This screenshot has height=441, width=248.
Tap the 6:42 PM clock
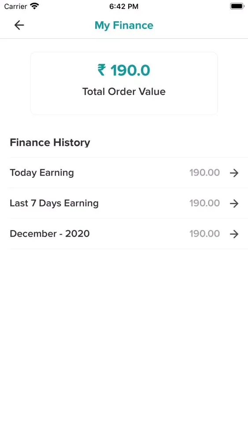tap(124, 7)
